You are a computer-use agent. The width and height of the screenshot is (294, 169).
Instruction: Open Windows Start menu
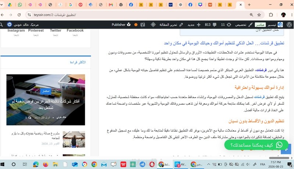tap(3, 164)
